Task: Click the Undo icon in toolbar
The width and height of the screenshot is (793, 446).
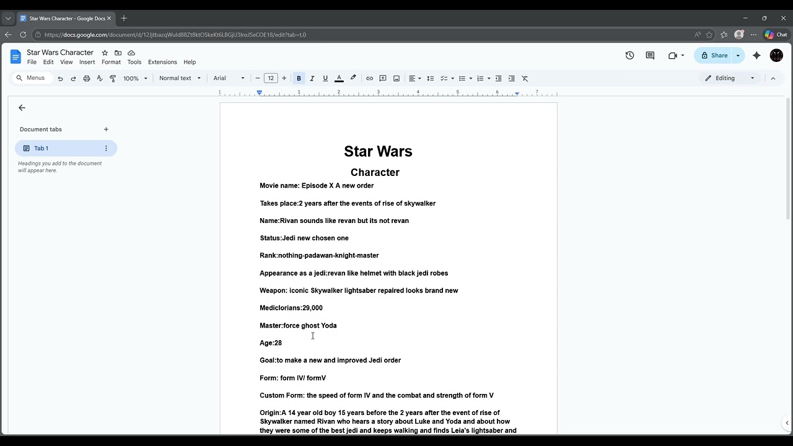Action: click(60, 79)
